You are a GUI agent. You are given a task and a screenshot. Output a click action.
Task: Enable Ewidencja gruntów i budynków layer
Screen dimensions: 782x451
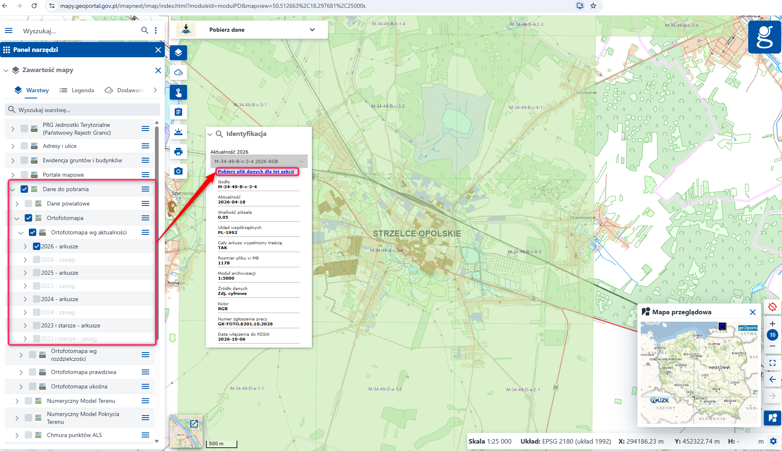(x=24, y=160)
